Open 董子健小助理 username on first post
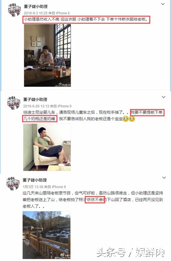This screenshot has height=261, width=171. 36,6
